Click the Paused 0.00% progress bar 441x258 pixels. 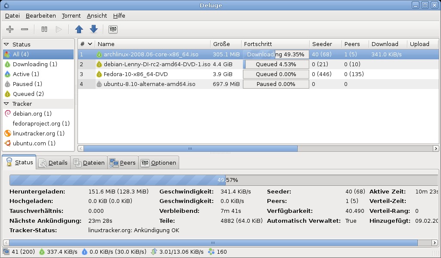click(x=276, y=84)
